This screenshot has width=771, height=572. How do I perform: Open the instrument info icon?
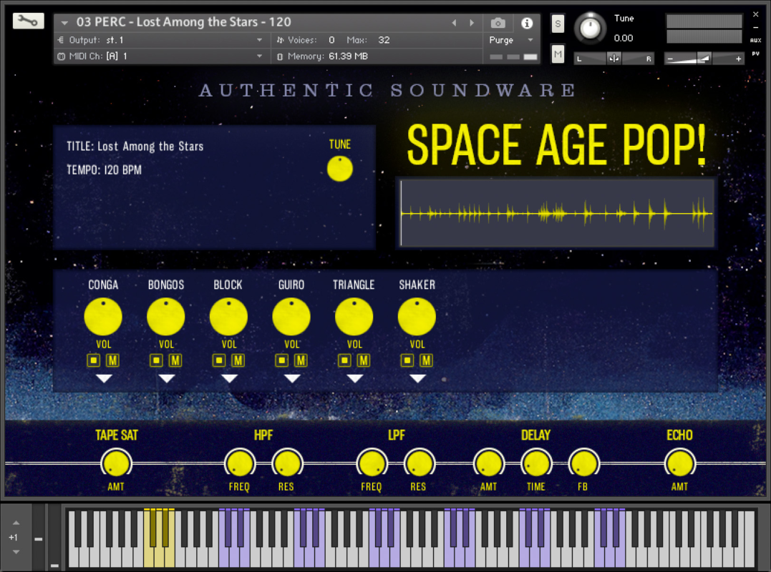(x=527, y=23)
